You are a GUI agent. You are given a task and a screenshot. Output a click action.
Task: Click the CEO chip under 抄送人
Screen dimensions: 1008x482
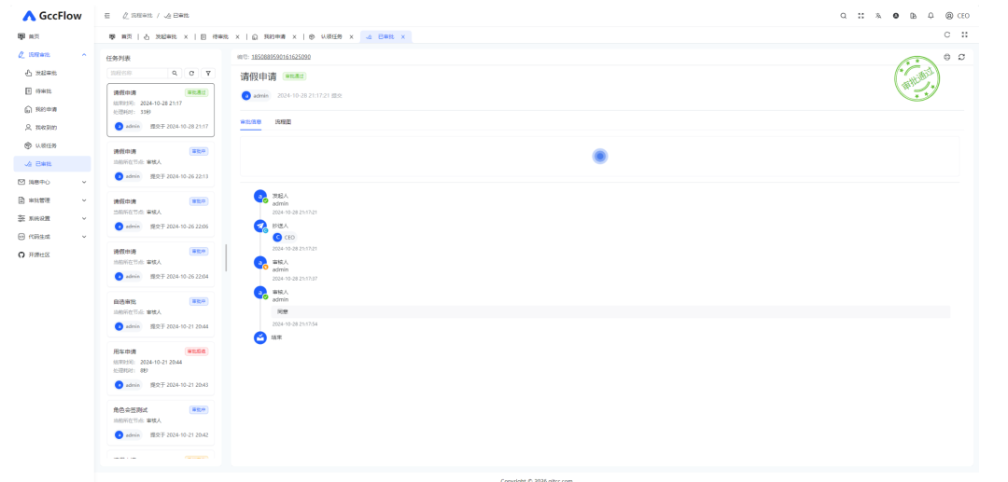(x=284, y=238)
